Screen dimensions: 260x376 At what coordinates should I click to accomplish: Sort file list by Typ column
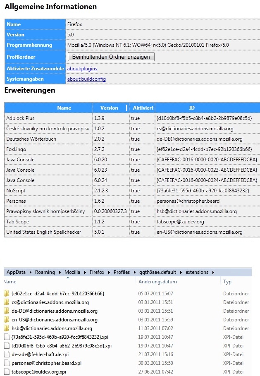pyautogui.click(x=227, y=282)
